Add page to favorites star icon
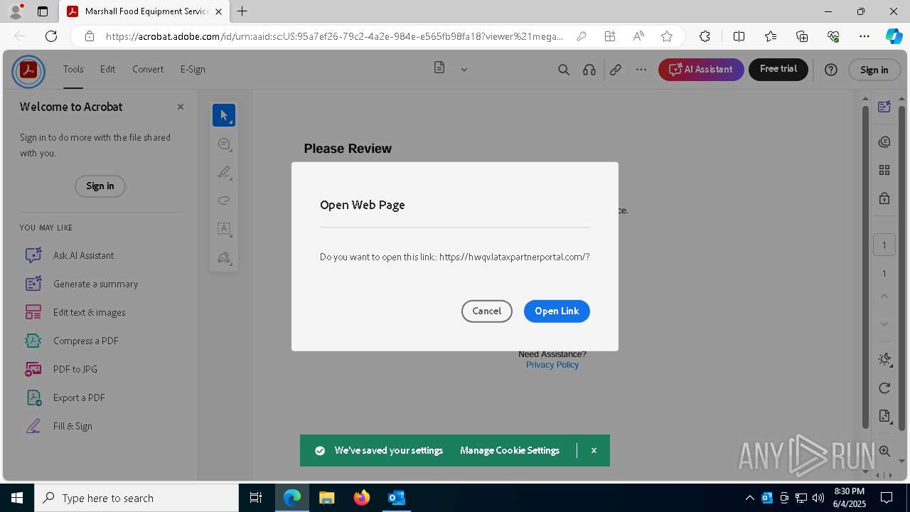 tap(666, 36)
